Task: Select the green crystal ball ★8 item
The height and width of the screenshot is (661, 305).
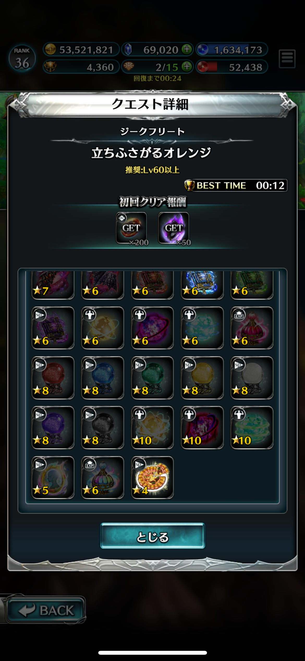Action: (152, 378)
